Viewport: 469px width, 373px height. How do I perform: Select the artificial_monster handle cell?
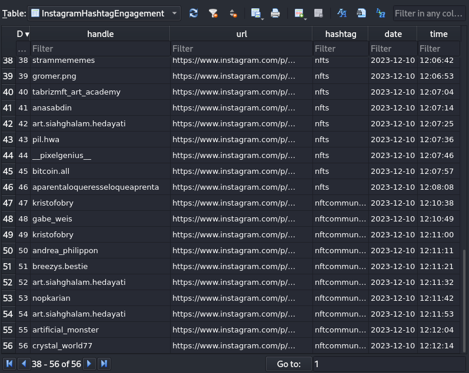[x=100, y=330]
